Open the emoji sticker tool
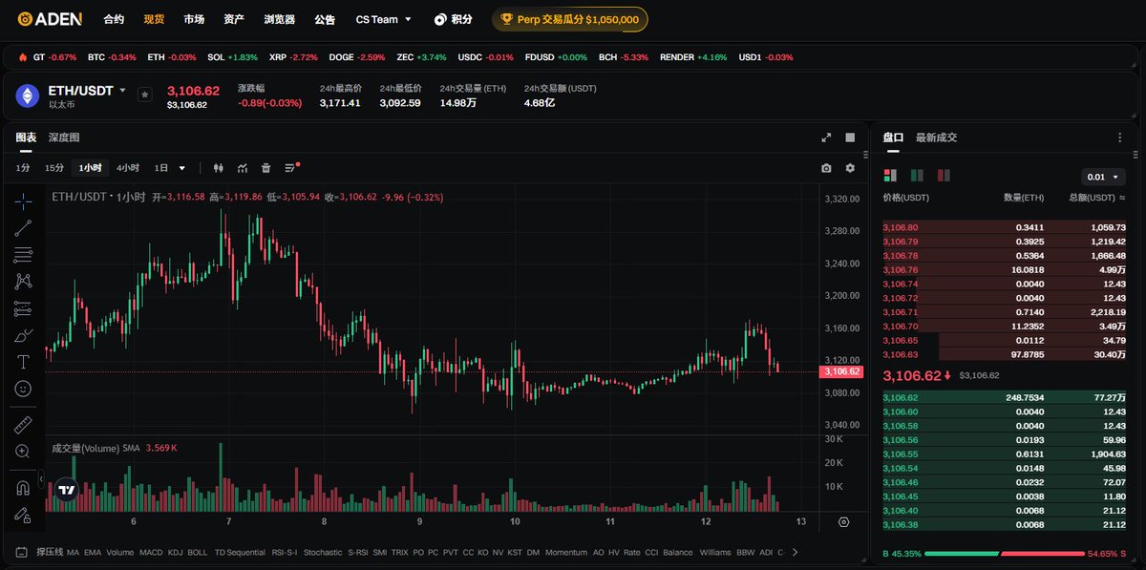The image size is (1146, 570). (23, 389)
